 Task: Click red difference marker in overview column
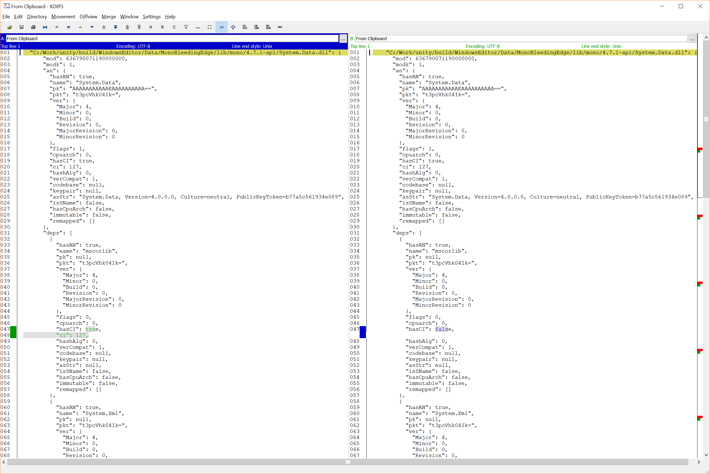click(700, 149)
